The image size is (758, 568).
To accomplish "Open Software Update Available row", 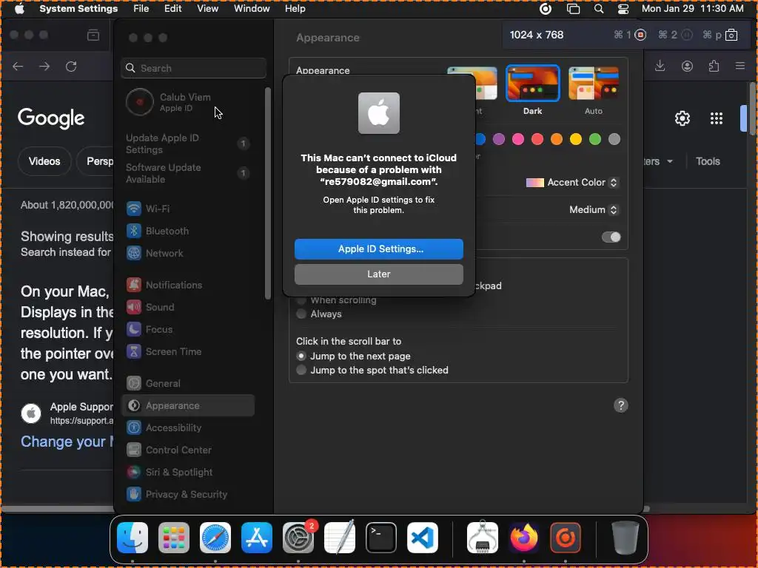I will pos(189,173).
